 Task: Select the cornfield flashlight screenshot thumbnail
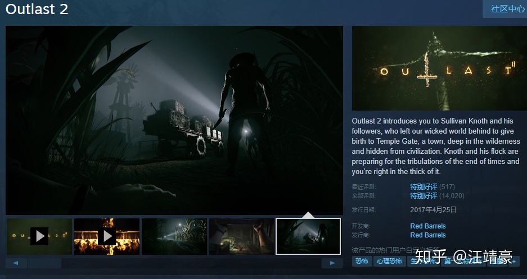pos(174,236)
